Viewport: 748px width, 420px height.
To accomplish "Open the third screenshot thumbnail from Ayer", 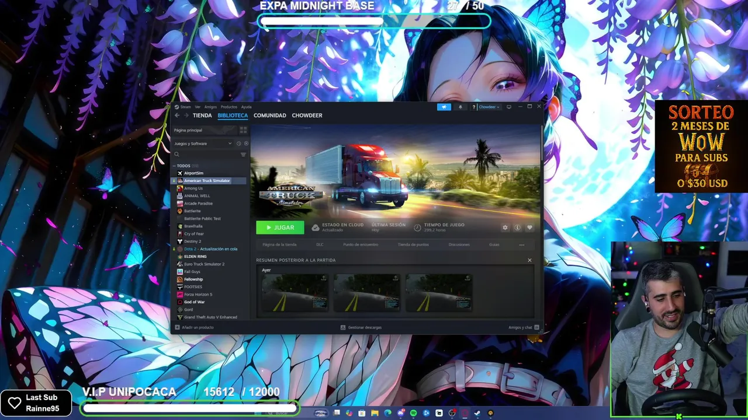I will (439, 293).
